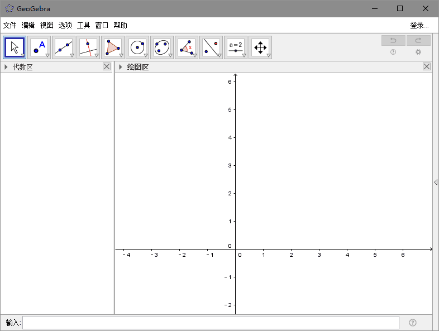Viewport: 439px width, 331px height.
Task: Close the 代数区 algebra panel
Action: tap(107, 66)
